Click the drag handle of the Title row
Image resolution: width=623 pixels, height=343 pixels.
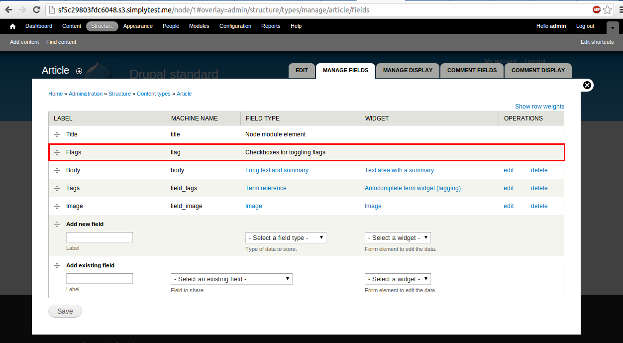coord(57,134)
